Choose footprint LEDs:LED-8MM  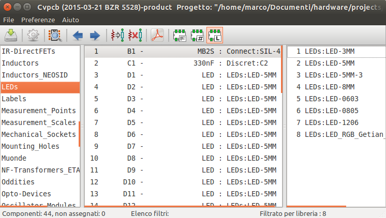coord(336,87)
